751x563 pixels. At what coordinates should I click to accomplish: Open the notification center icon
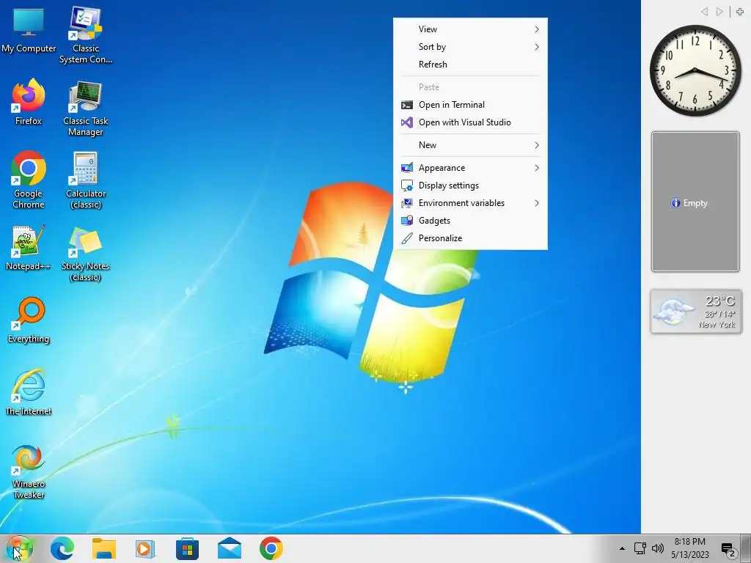pyautogui.click(x=728, y=550)
